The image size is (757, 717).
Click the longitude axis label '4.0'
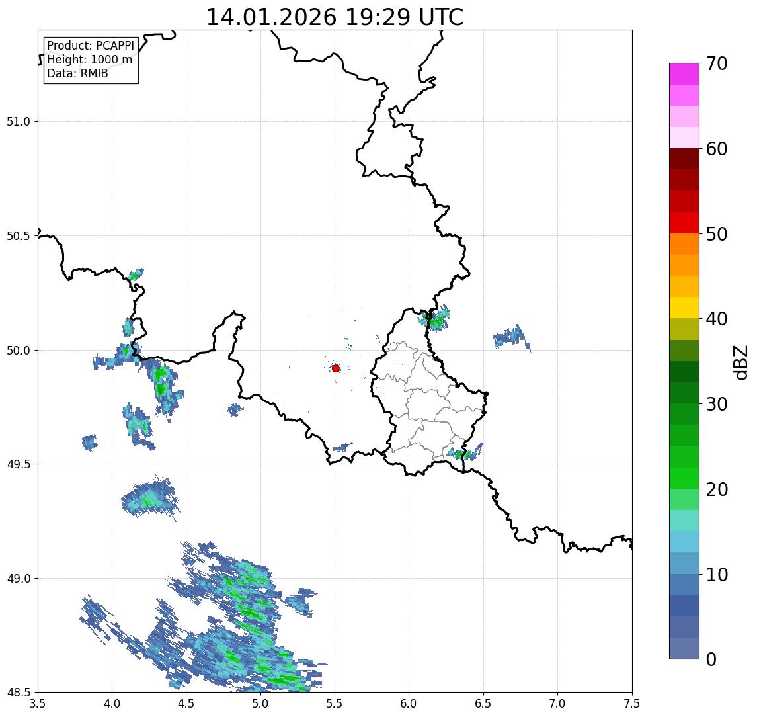tap(112, 704)
